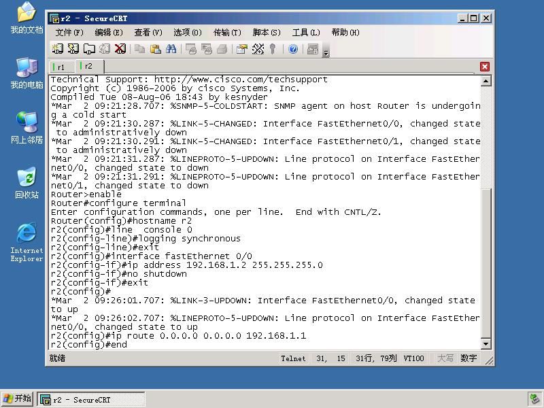Open 我的文档 desktop icon
Viewport: 544px width, 408px height.
[x=27, y=18]
